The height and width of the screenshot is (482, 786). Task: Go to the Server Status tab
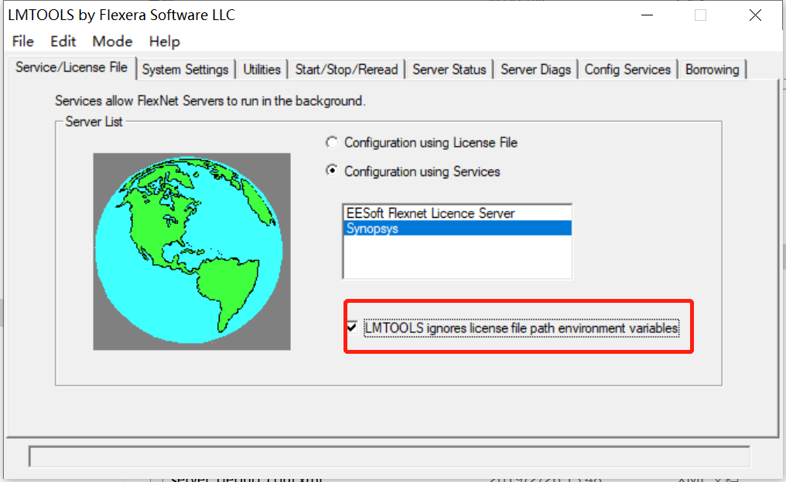click(449, 70)
